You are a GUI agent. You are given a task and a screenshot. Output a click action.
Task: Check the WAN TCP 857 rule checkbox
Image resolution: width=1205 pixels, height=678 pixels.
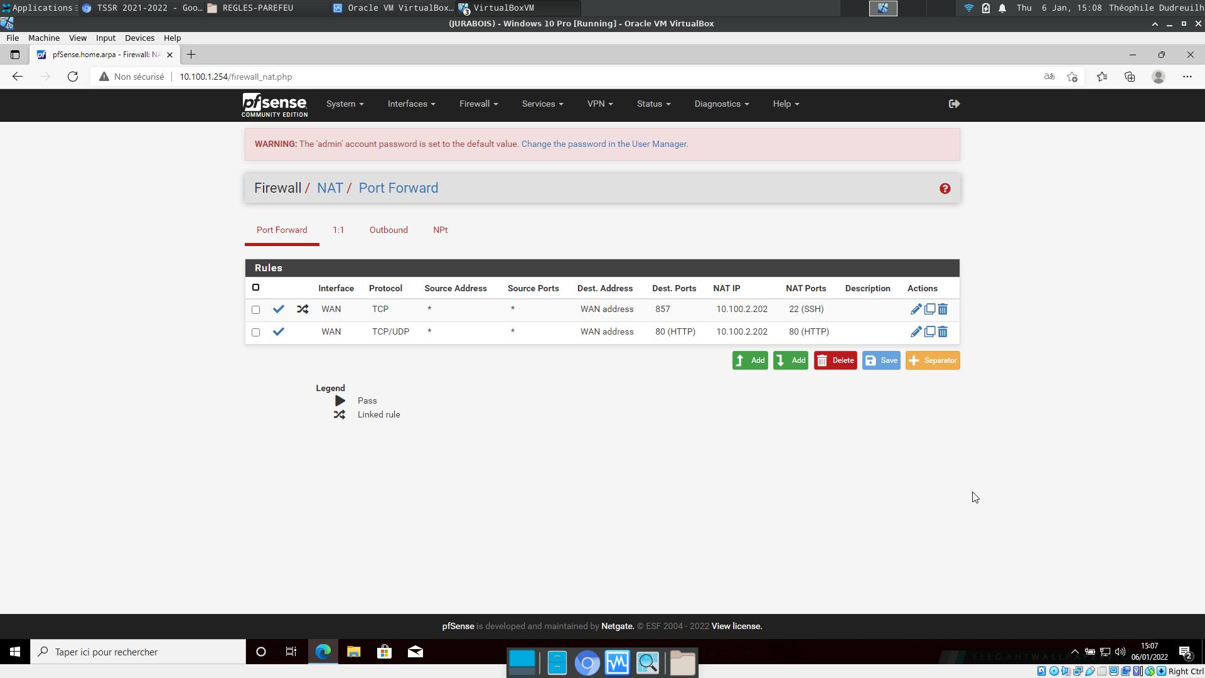coord(255,310)
